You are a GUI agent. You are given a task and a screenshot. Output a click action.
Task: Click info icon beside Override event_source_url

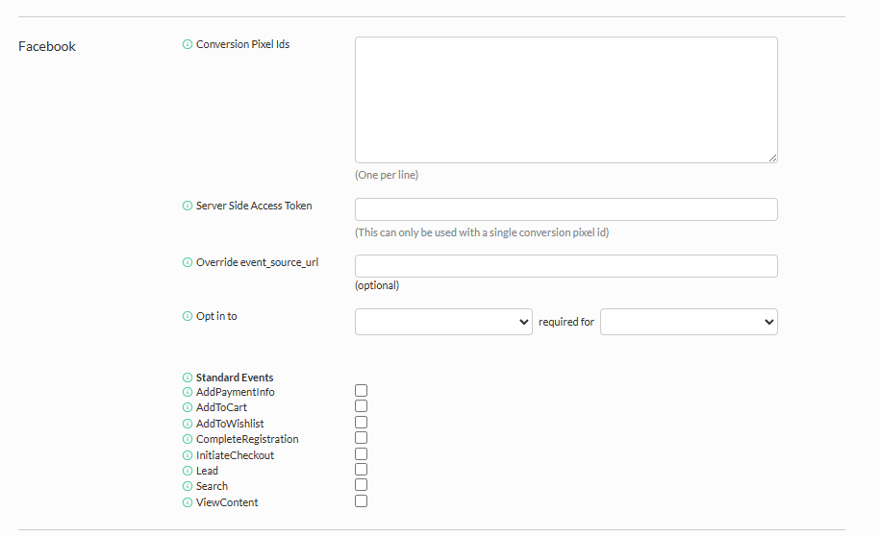(188, 262)
